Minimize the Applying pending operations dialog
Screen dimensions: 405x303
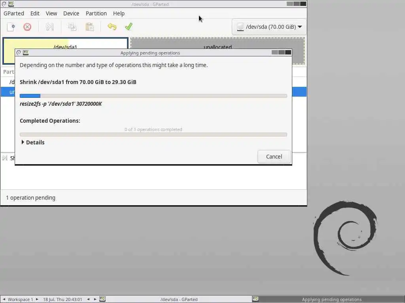point(275,52)
